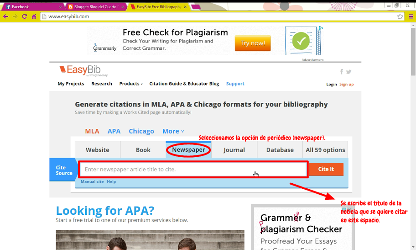Expand the Products menu dropdown

point(131,84)
